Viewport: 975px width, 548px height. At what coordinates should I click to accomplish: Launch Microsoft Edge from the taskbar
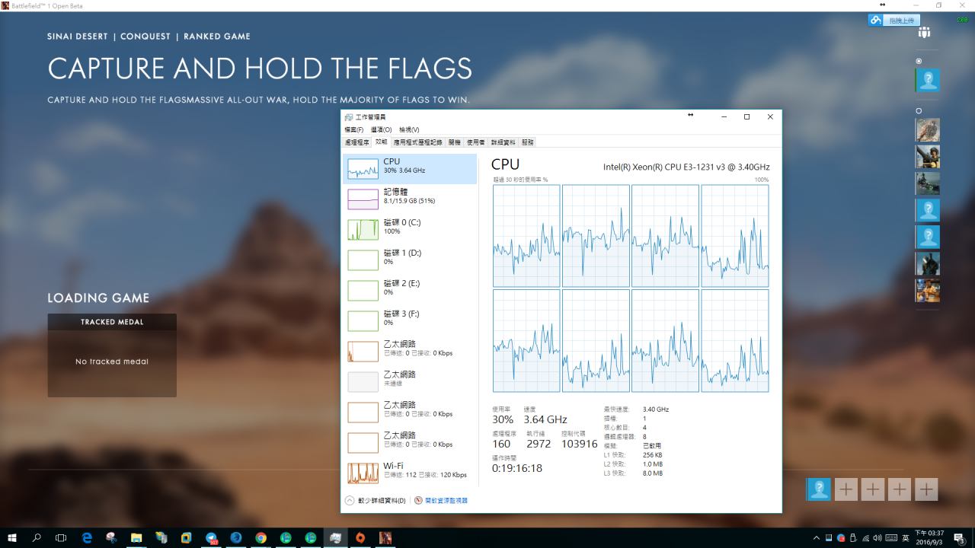tap(87, 538)
